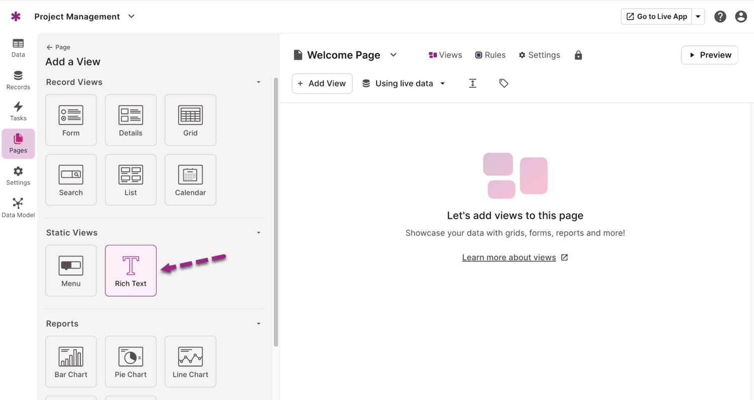Viewport: 754px width, 400px height.
Task: Select the Form record view
Action: click(71, 120)
